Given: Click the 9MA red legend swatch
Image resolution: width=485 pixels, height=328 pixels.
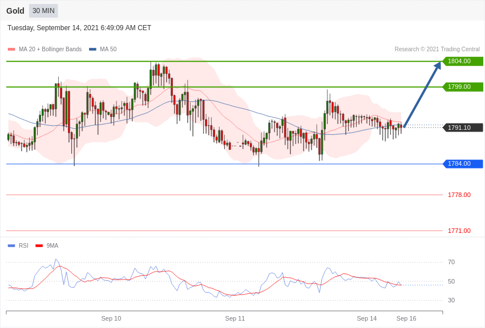Looking at the screenshot, I should pyautogui.click(x=39, y=245).
